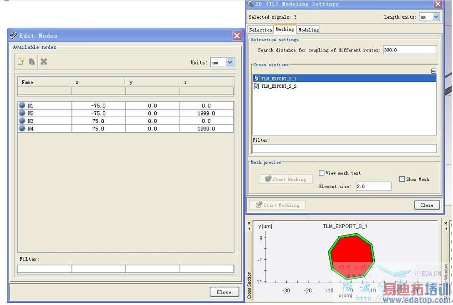Close the Edit Nodes window with X

pyautogui.click(x=237, y=35)
